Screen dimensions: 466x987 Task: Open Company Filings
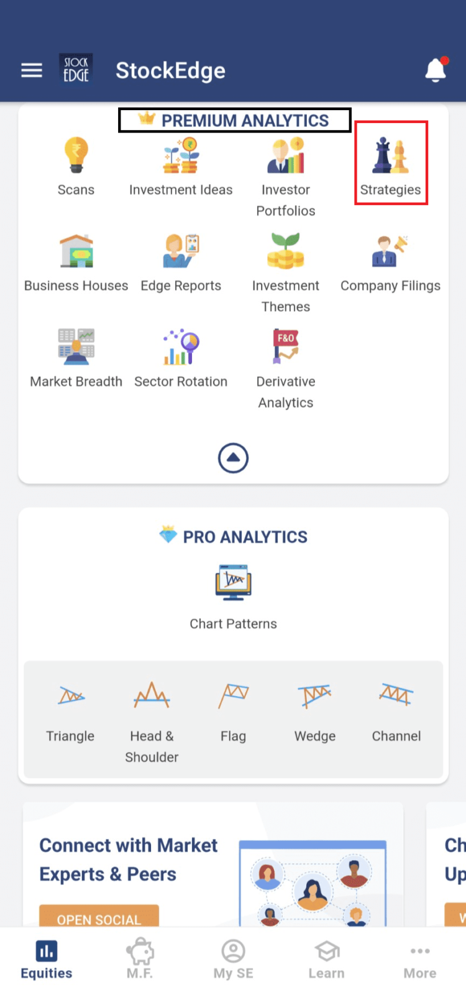[390, 252]
